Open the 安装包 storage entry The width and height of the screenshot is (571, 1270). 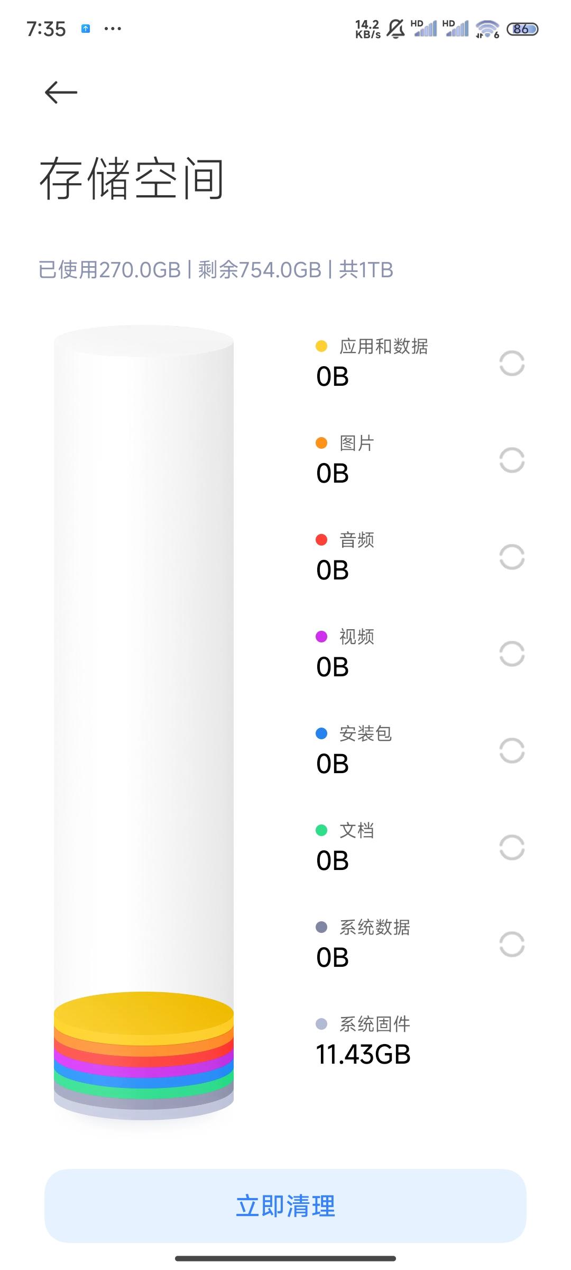tap(420, 750)
